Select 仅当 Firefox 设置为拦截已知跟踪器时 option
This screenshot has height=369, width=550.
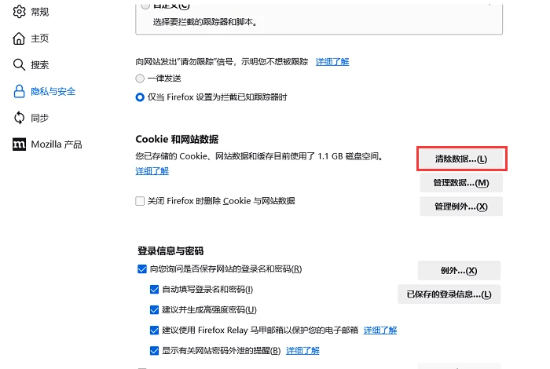(140, 97)
